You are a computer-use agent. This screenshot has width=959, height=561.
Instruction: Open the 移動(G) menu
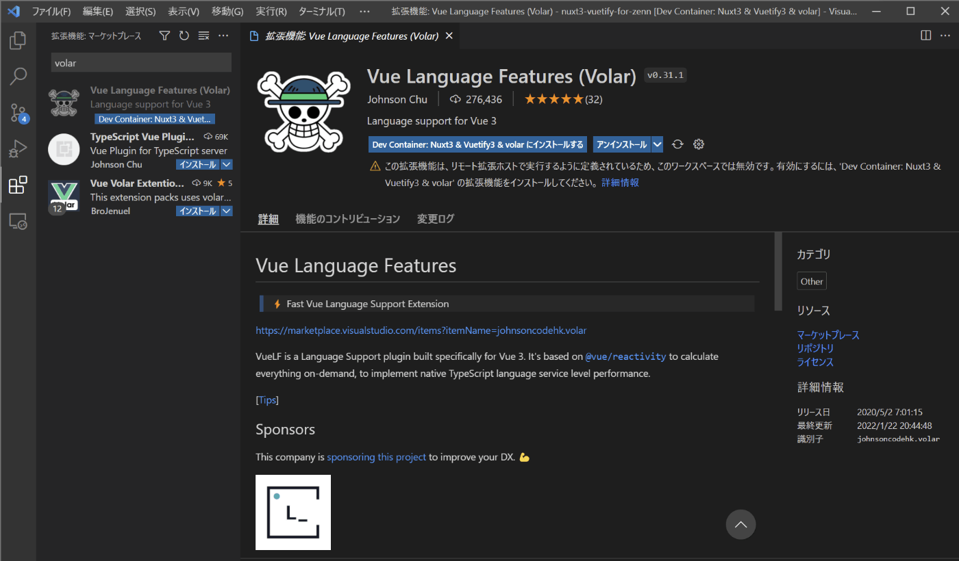point(227,12)
